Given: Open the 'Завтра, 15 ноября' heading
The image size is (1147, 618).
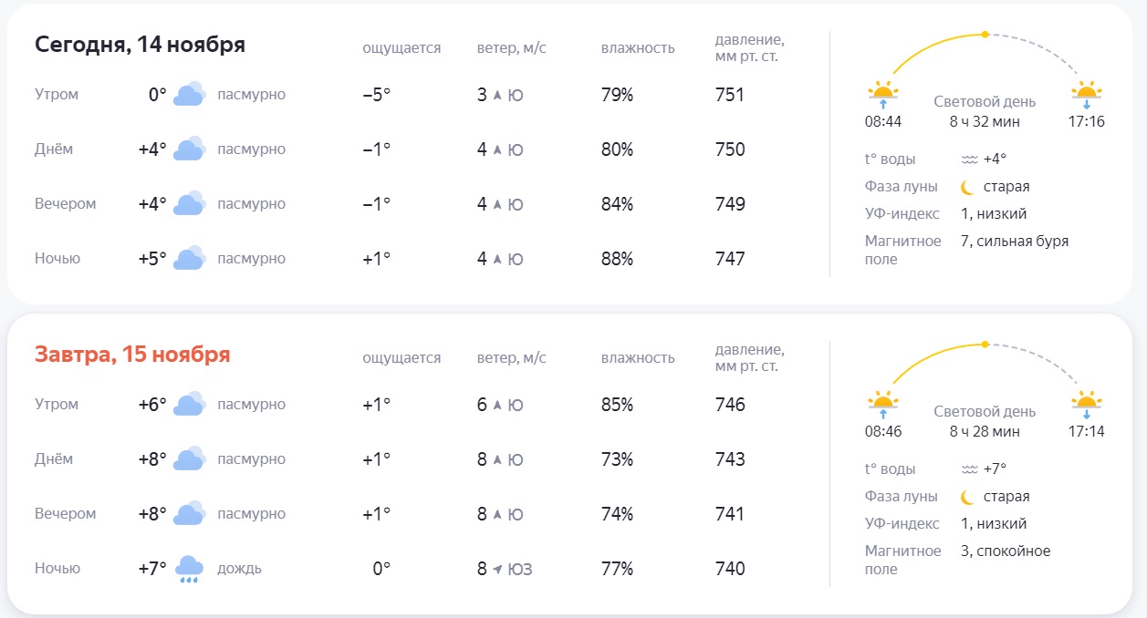Looking at the screenshot, I should point(132,355).
